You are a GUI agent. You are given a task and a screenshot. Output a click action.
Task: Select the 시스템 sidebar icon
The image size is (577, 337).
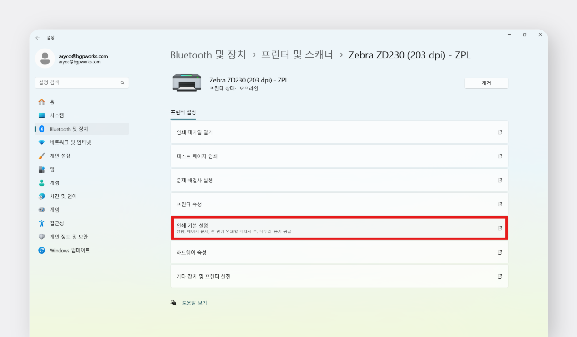[42, 115]
